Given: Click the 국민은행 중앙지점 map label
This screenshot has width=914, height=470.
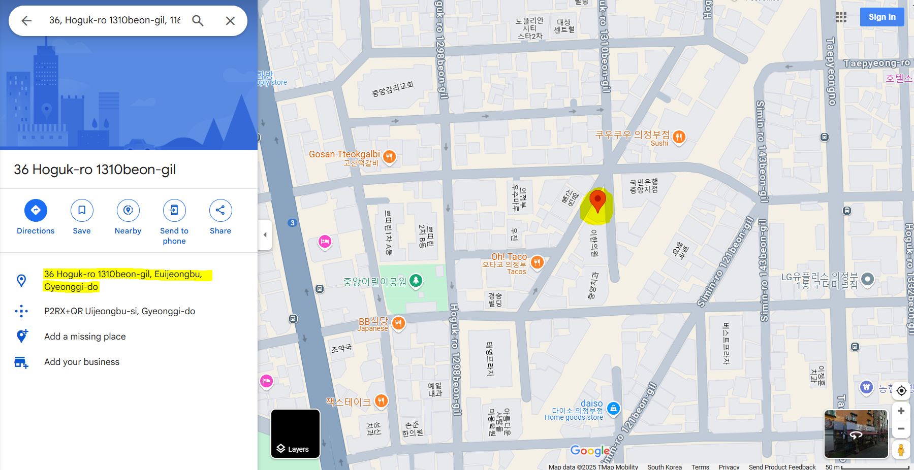Looking at the screenshot, I should [x=644, y=186].
